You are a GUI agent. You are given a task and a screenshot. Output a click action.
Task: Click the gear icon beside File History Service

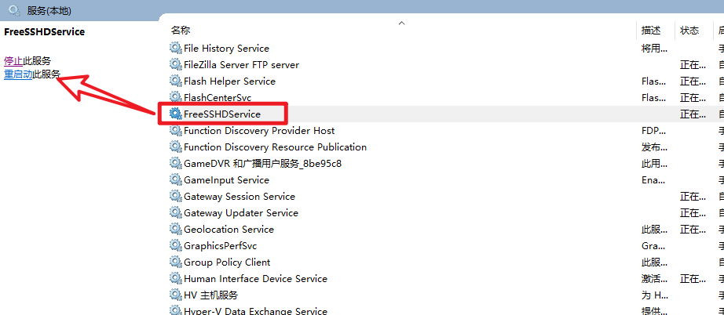point(175,48)
